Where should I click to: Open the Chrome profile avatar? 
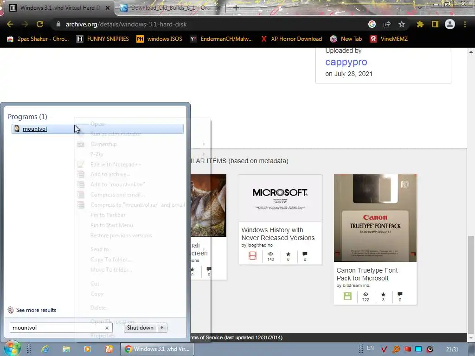[x=450, y=24]
